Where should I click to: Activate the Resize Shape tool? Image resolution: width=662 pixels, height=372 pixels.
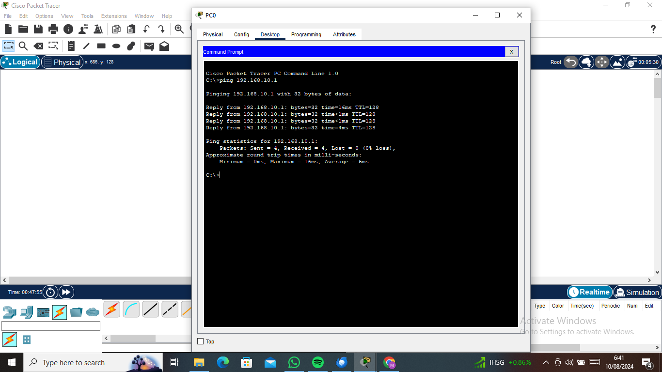pyautogui.click(x=53, y=46)
